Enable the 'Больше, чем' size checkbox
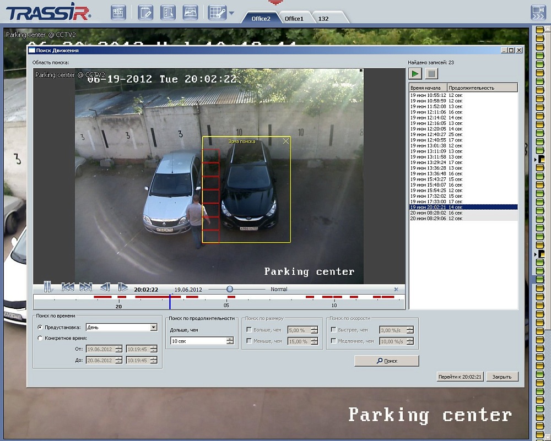Viewport: 551px width, 441px height. (x=249, y=330)
